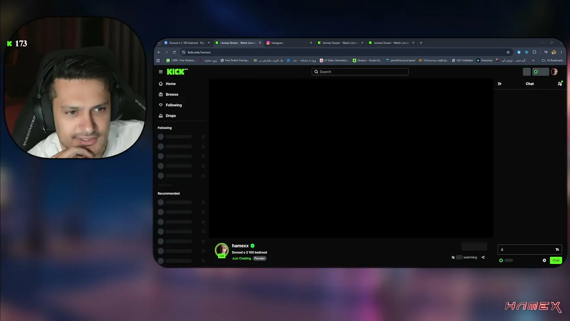This screenshot has height=321, width=570.
Task: Open the Free Twitch Overlay bookmark
Action: pos(235,61)
